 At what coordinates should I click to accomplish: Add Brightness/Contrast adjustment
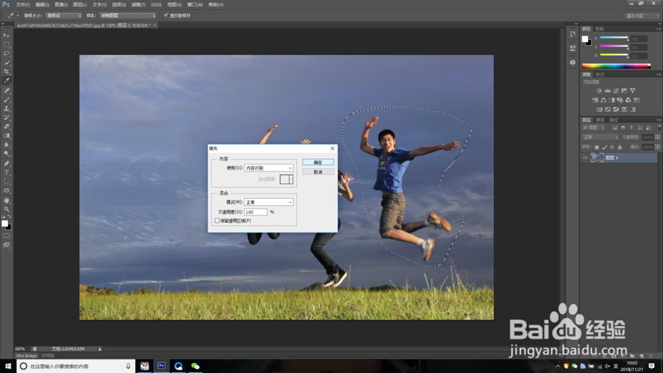point(599,90)
